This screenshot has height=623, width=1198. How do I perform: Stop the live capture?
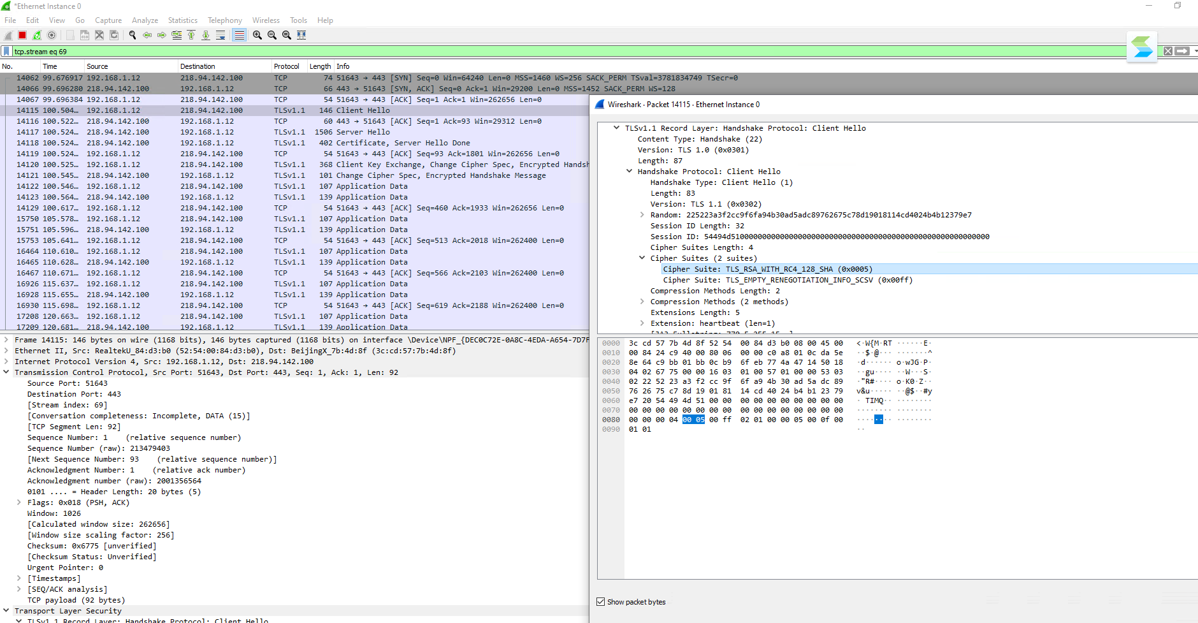22,35
